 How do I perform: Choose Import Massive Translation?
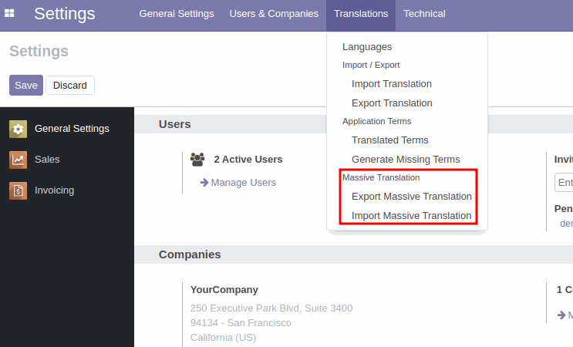[412, 216]
